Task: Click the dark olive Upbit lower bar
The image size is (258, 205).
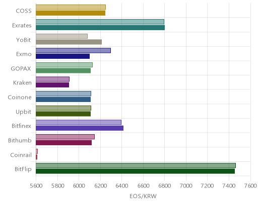Action: pos(63,114)
